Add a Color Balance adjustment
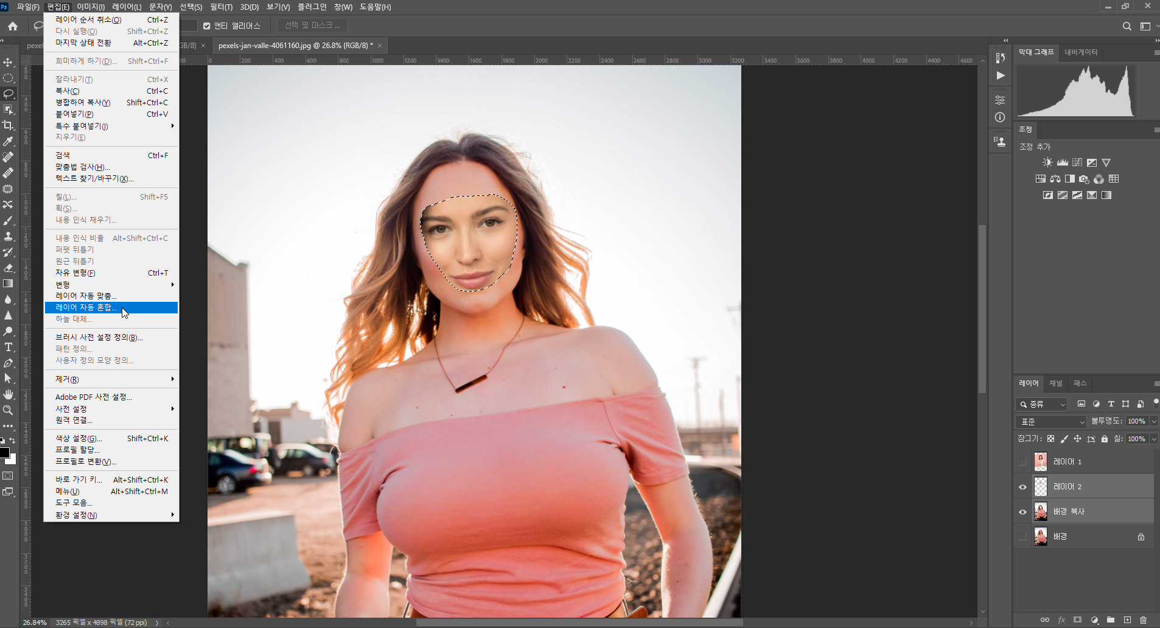 coord(1055,179)
